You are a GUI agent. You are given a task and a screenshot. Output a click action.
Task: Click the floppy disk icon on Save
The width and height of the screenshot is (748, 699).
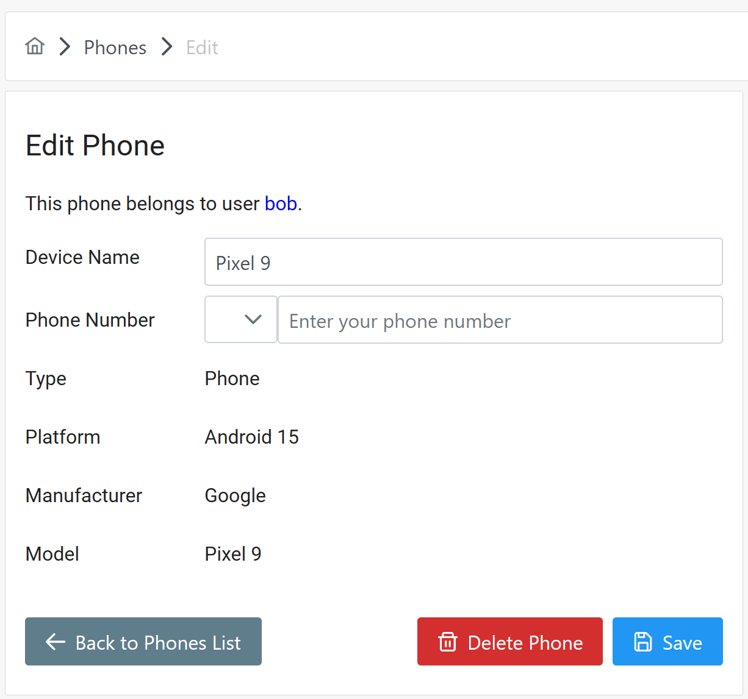[643, 642]
